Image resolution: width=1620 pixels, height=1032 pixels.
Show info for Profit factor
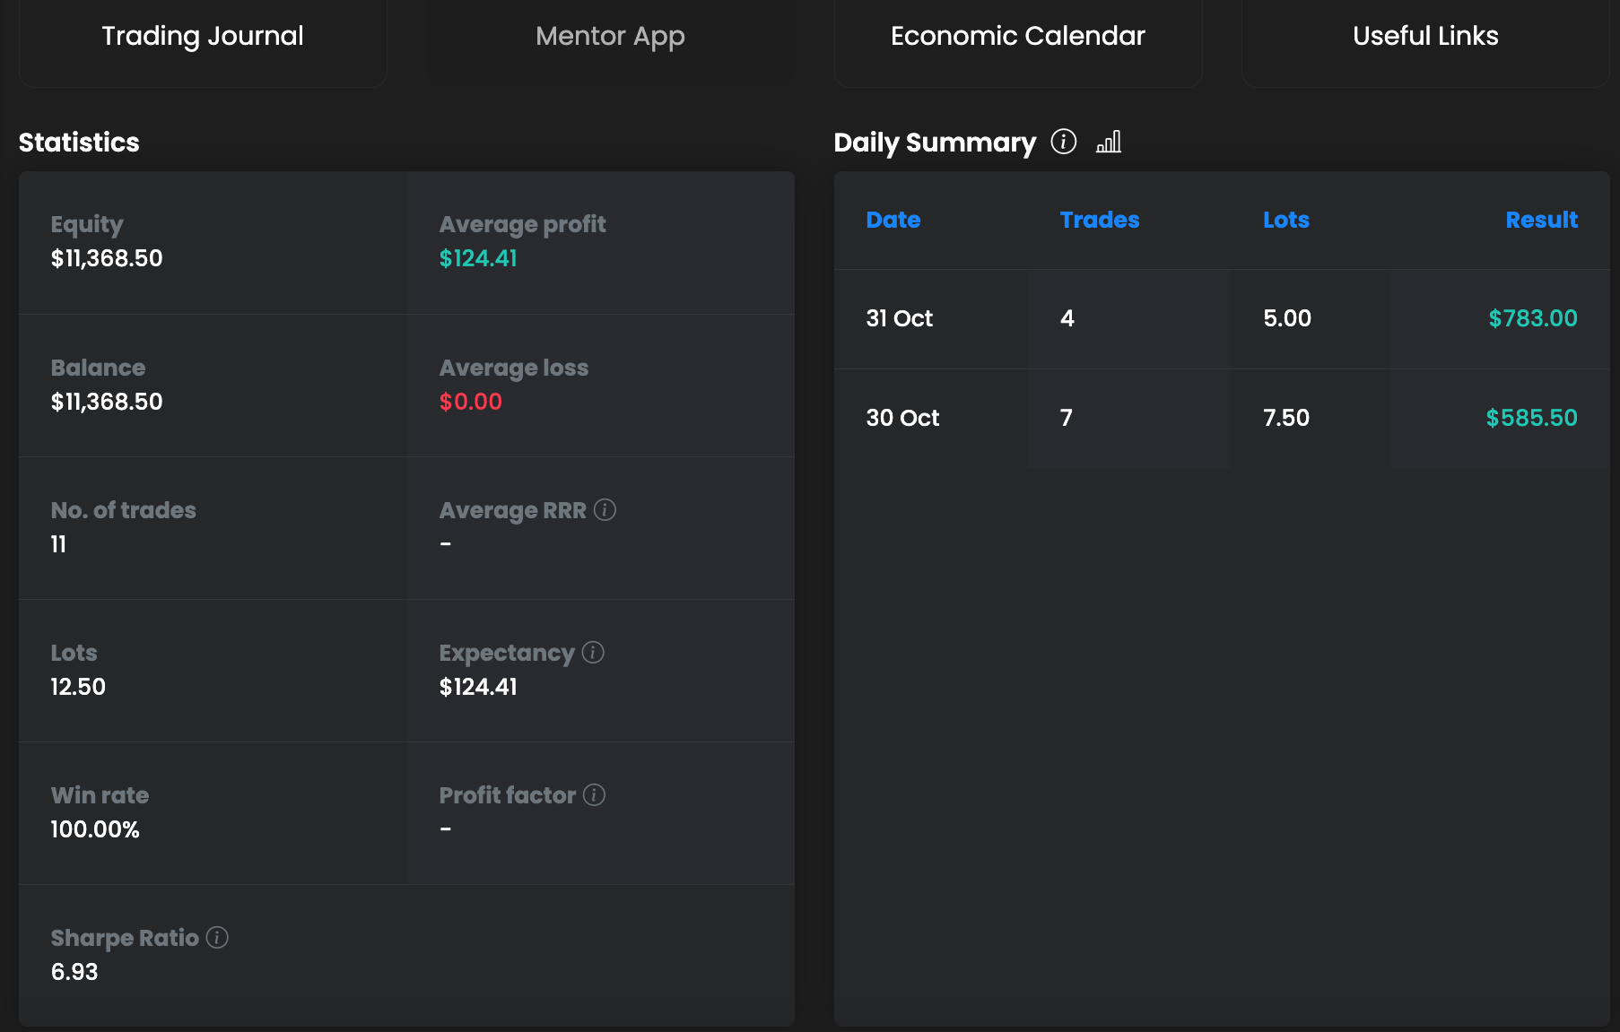pyautogui.click(x=595, y=795)
